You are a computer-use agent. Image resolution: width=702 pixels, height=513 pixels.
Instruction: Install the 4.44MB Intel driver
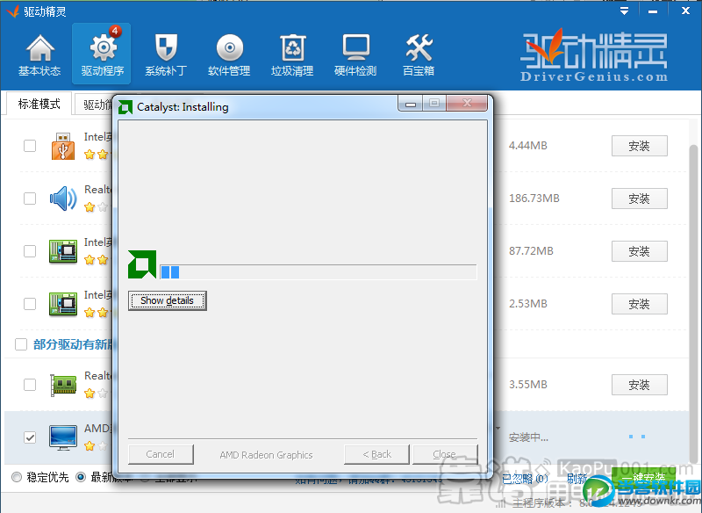tap(640, 146)
